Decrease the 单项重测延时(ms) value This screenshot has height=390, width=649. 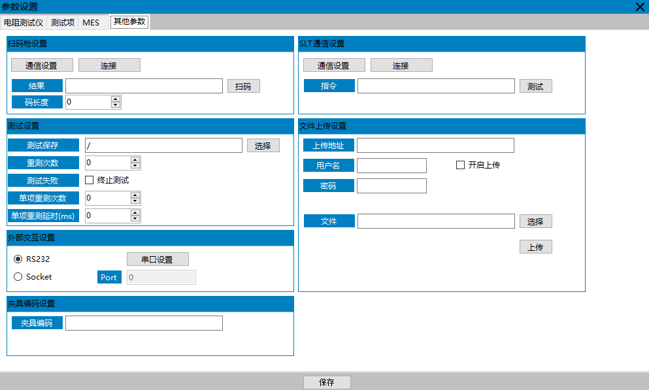(135, 219)
